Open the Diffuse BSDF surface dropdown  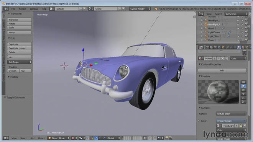click(x=231, y=114)
